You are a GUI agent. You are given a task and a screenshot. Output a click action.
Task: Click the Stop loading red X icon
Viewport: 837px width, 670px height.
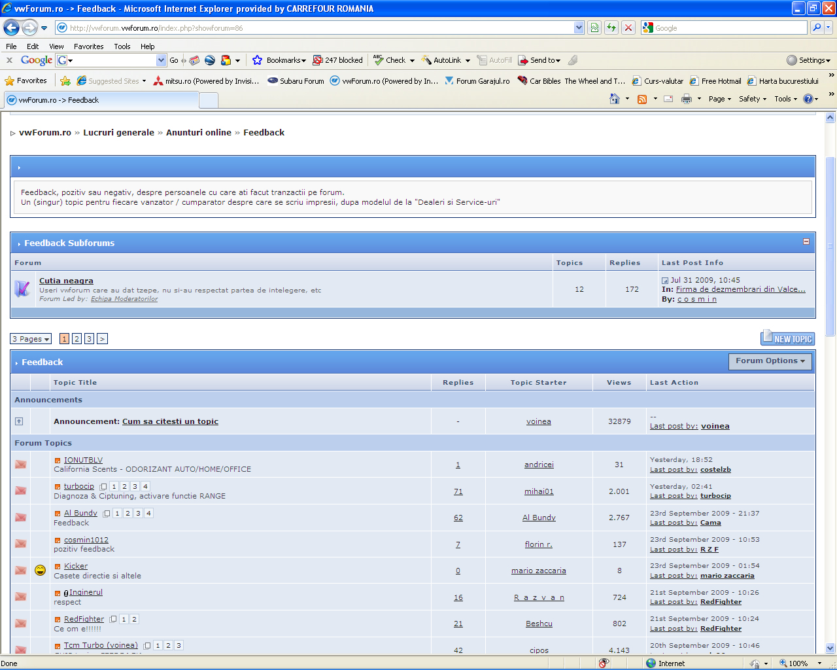point(628,27)
